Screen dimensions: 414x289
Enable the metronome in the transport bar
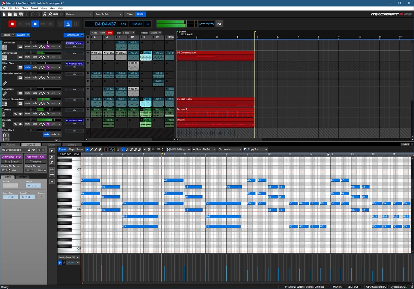click(68, 24)
